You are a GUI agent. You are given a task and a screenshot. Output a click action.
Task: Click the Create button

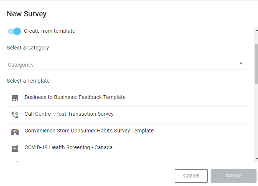pyautogui.click(x=233, y=176)
